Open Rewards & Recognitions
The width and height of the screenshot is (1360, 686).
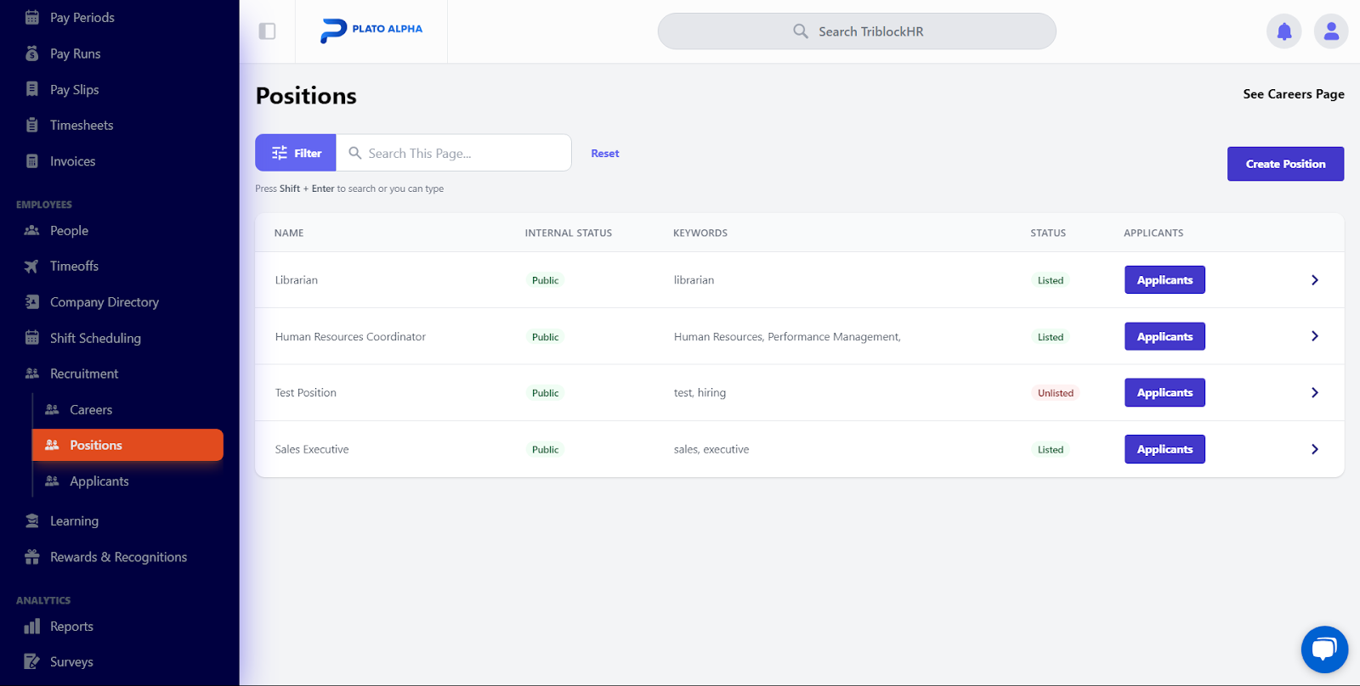(x=118, y=557)
